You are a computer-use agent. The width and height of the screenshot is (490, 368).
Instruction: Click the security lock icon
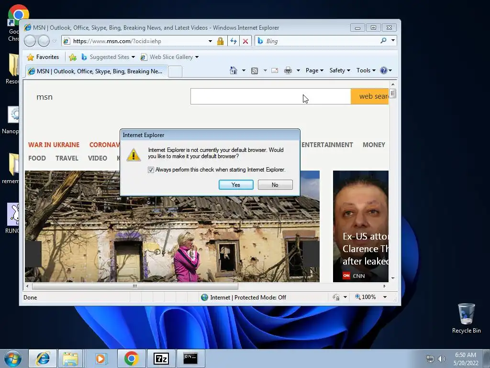[x=220, y=41]
